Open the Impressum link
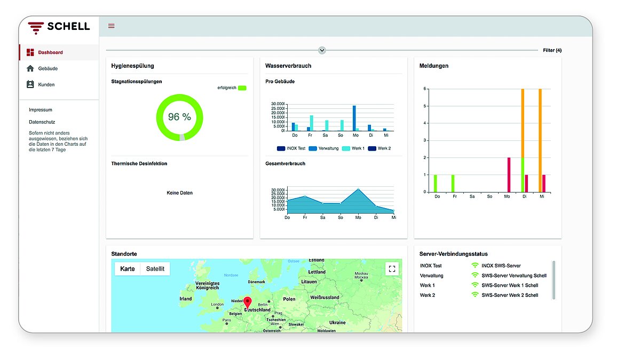 point(41,109)
